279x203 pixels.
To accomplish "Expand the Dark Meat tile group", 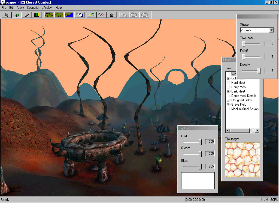I will coord(228,91).
